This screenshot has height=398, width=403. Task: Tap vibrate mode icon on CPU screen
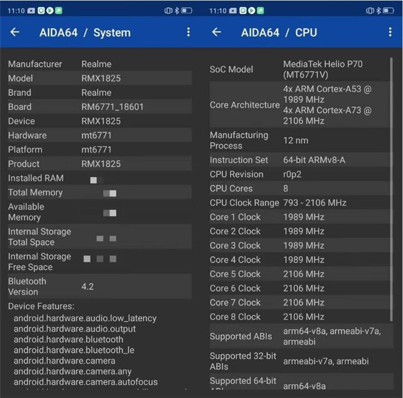pyautogui.click(x=370, y=11)
